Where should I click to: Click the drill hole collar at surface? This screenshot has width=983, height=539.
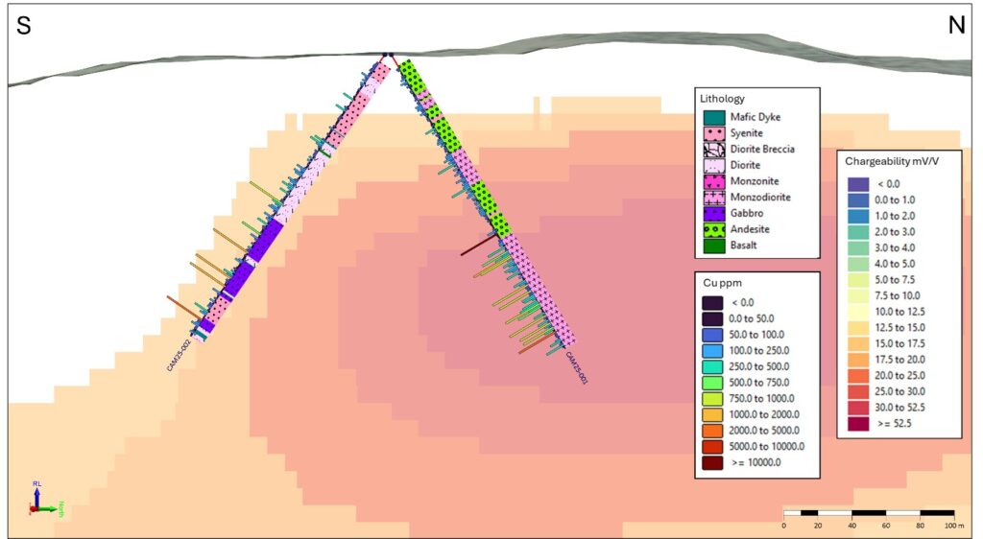point(388,56)
